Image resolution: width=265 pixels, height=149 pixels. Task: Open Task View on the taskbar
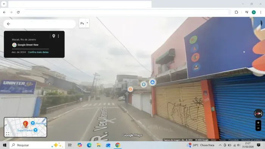tap(70, 145)
